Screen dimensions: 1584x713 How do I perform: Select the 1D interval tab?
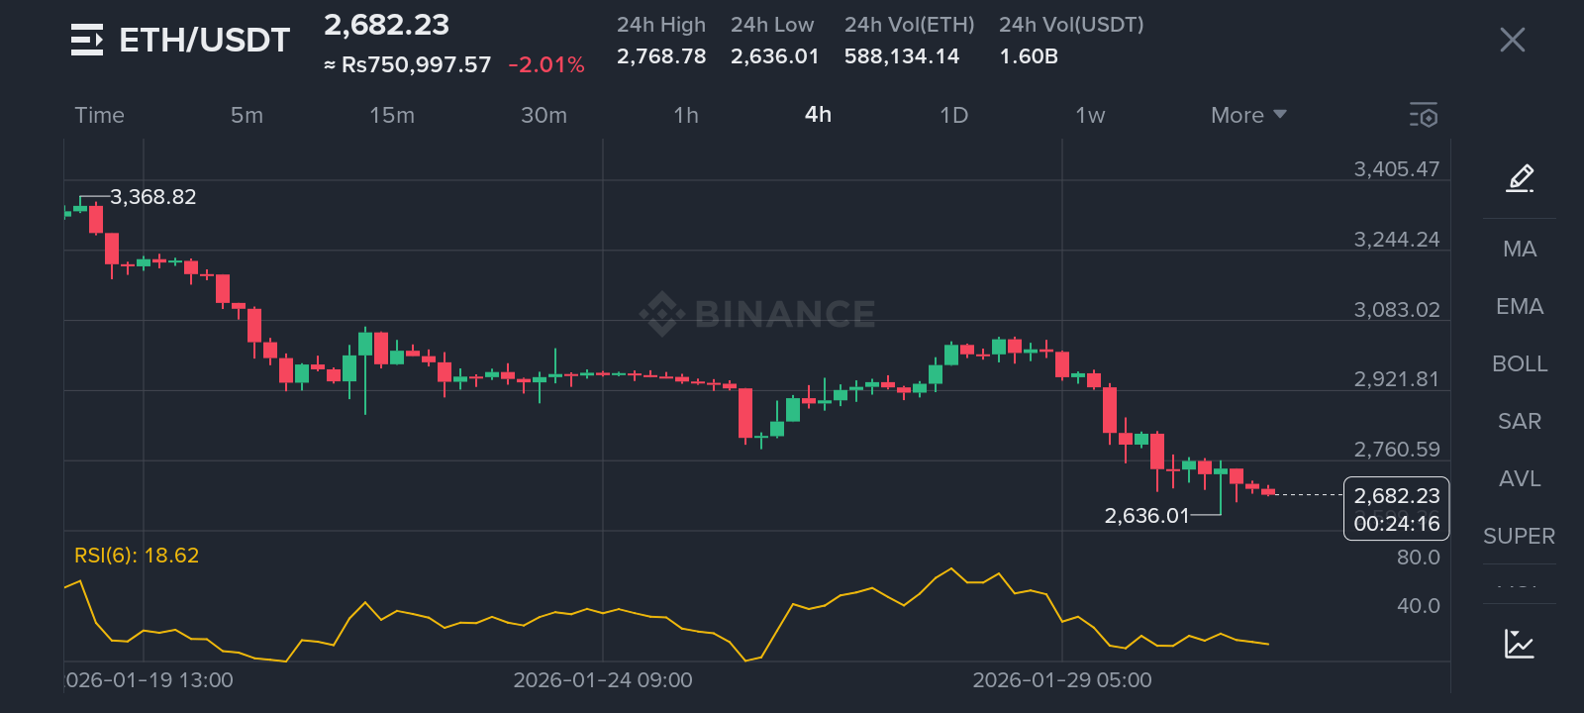(x=953, y=115)
